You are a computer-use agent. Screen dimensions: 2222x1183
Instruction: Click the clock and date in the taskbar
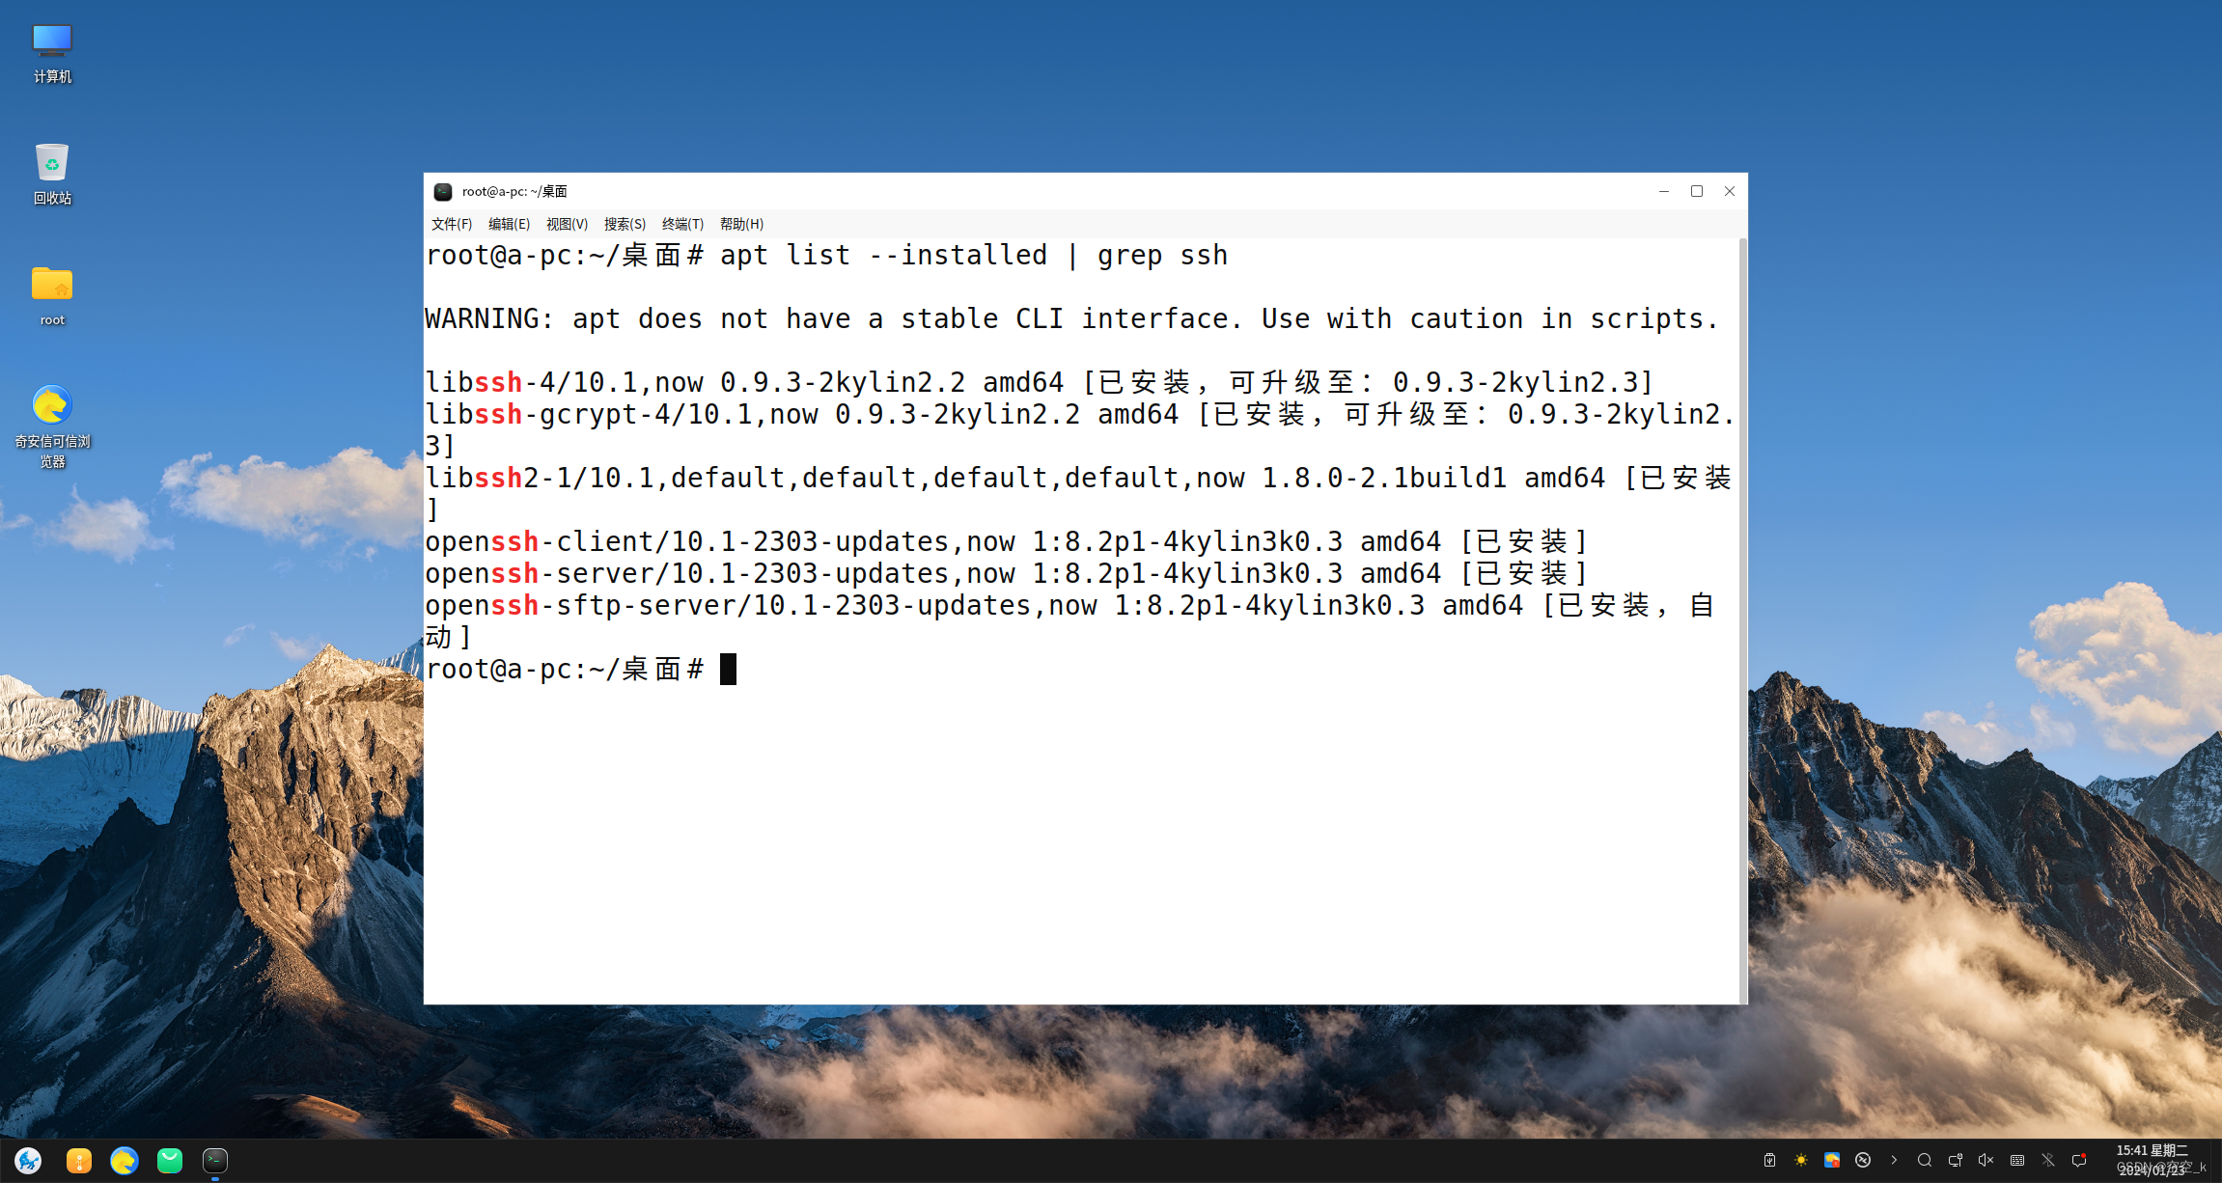coord(2153,1159)
